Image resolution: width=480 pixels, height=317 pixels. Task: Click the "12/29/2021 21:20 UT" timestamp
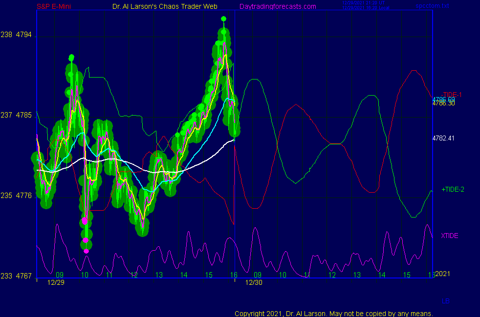tap(363, 3)
